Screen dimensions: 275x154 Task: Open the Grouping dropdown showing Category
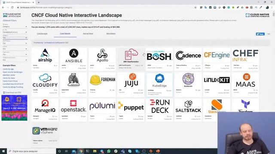15,27
